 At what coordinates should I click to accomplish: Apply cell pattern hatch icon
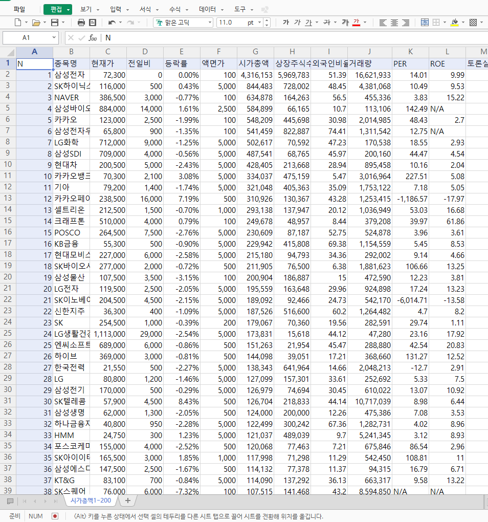click(473, 23)
